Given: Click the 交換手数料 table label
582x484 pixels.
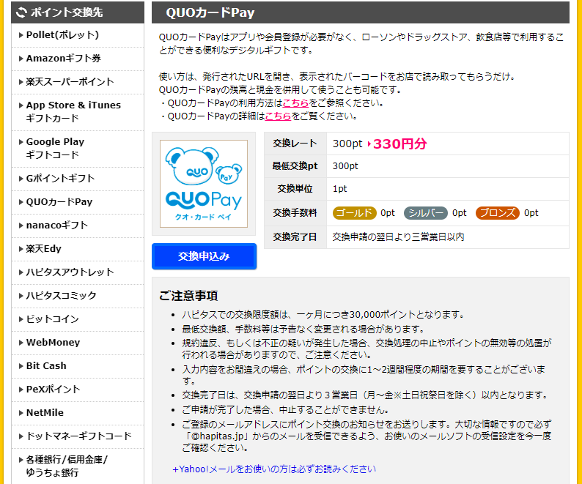Looking at the screenshot, I should [295, 212].
